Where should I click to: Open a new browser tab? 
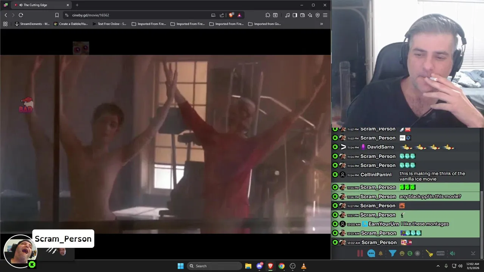77,5
